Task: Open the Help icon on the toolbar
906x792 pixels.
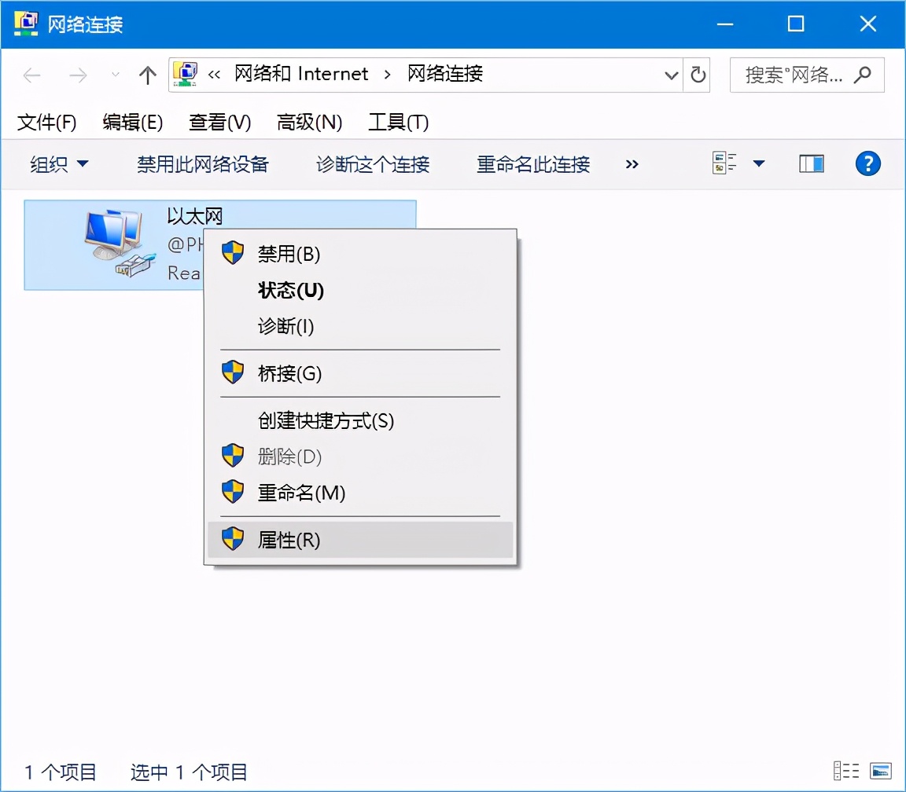Action: pyautogui.click(x=867, y=164)
